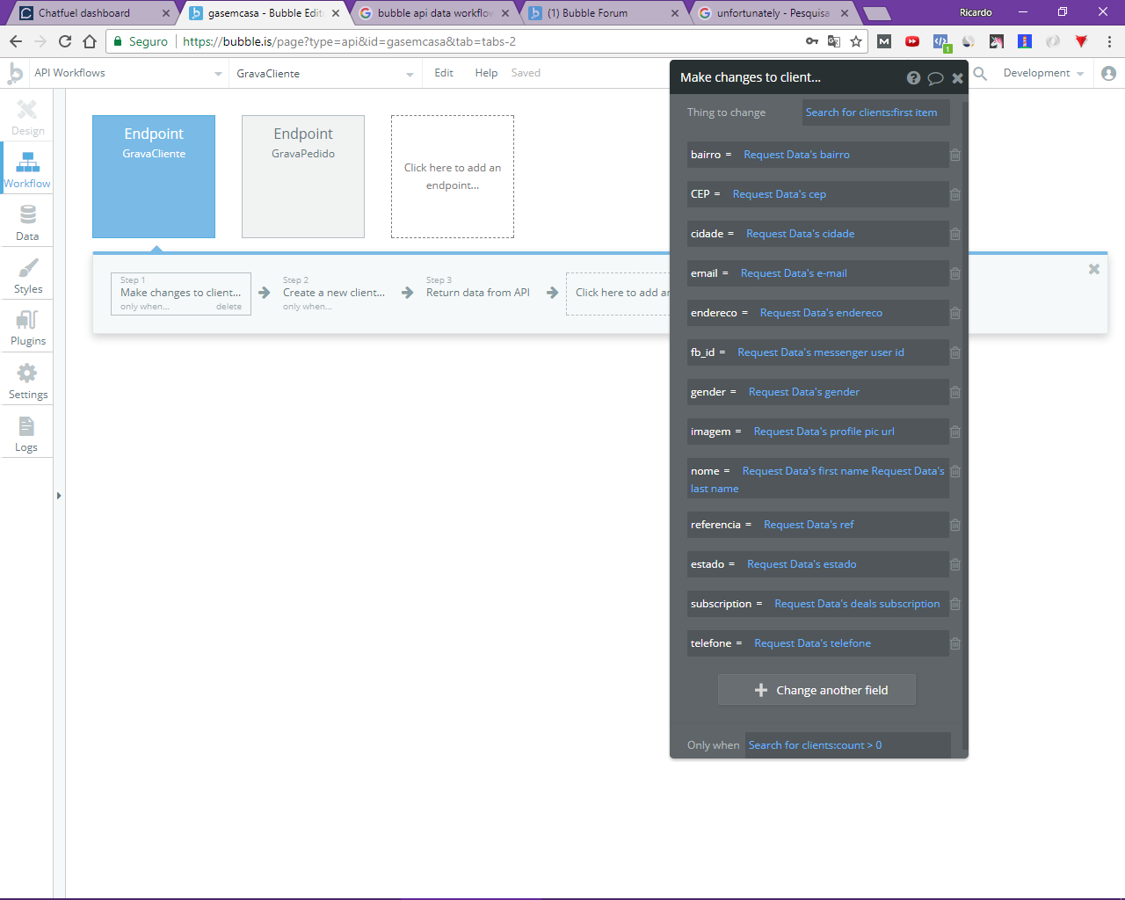Select the GravaPedido endpoint box
The image size is (1125, 900).
click(x=303, y=177)
